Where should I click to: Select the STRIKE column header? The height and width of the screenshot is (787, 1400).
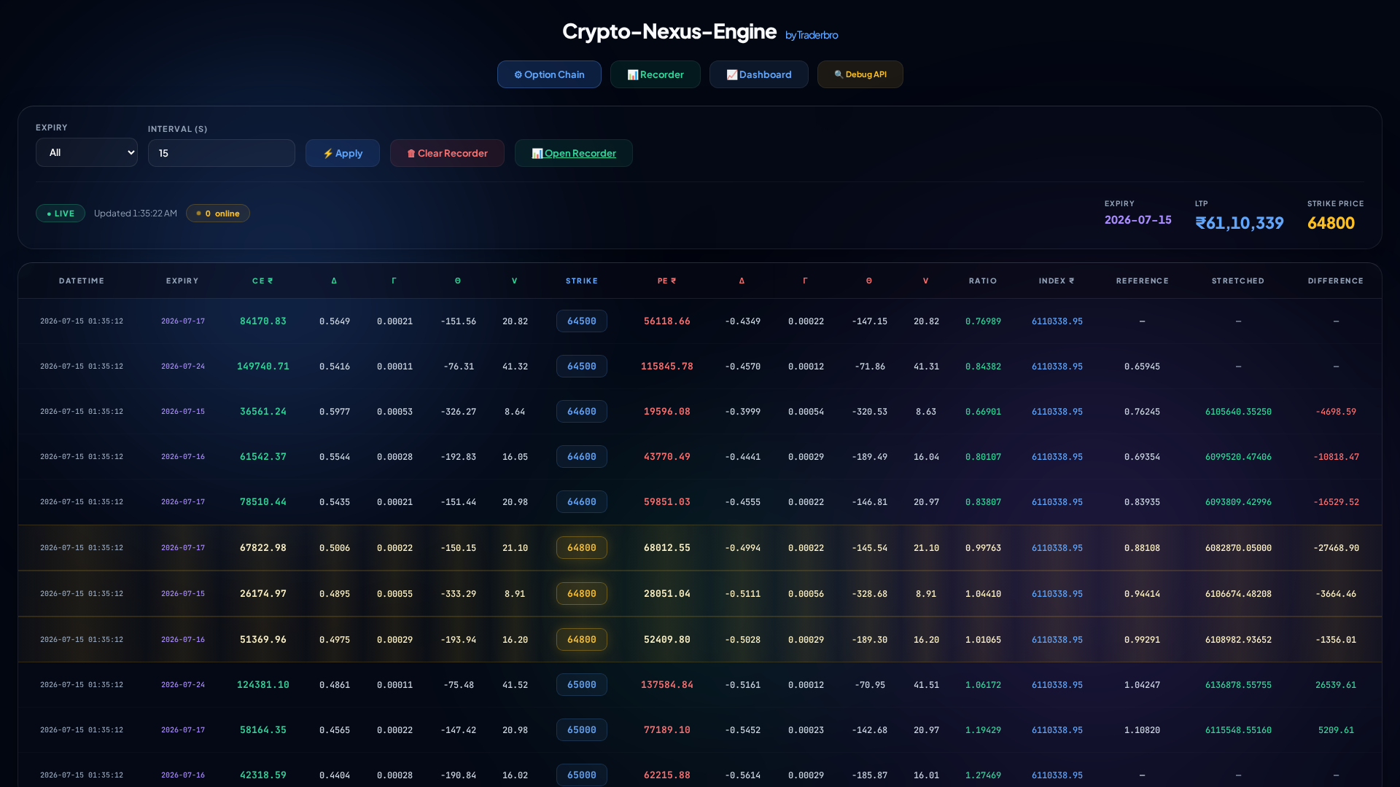pos(582,281)
